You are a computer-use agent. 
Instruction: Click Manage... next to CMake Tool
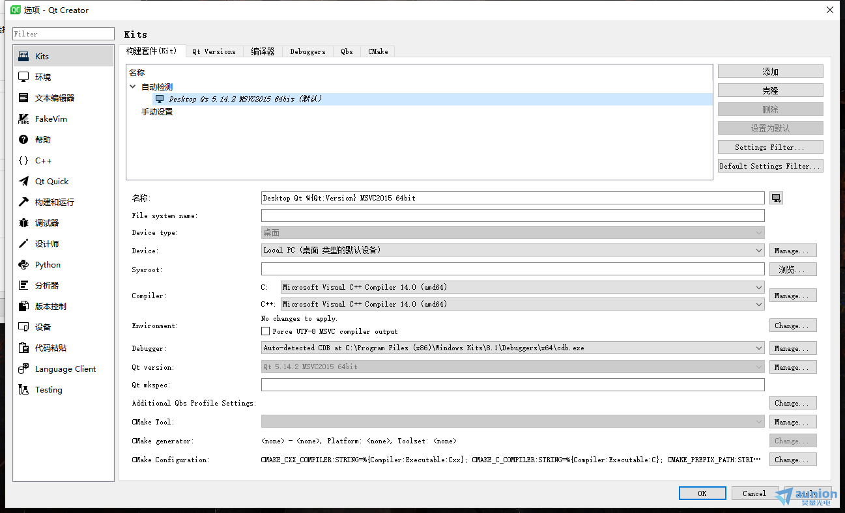[x=793, y=422]
